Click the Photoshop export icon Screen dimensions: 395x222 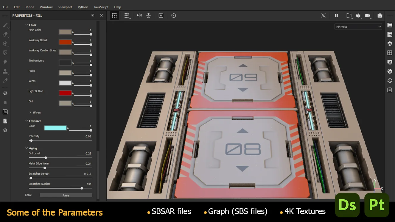click(5, 112)
